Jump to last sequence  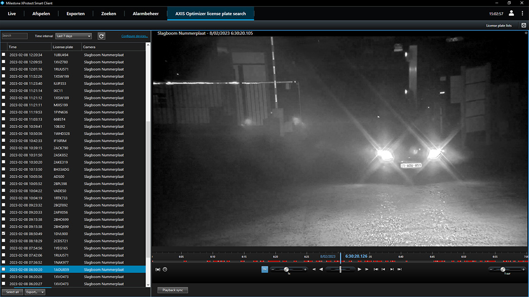[399, 269]
